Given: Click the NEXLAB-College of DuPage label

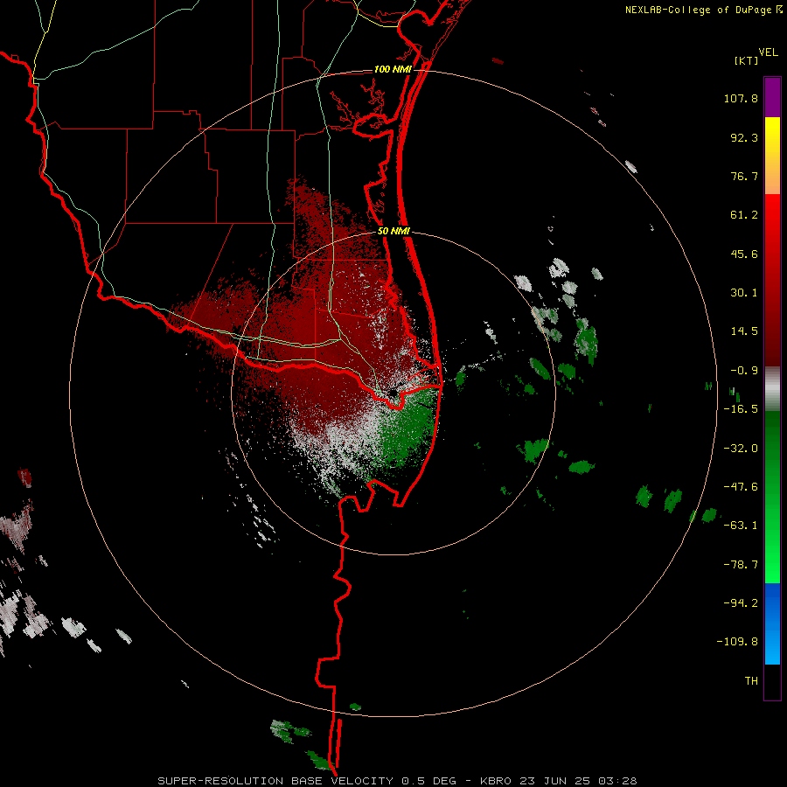Looking at the screenshot, I should pos(698,10).
